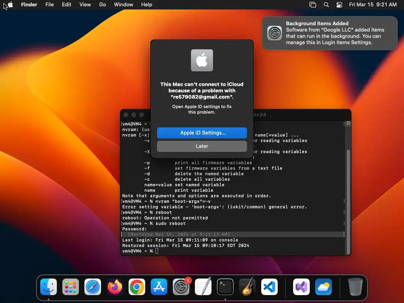Launch GarageBand from the Dock
The width and height of the screenshot is (404, 303).
247,287
